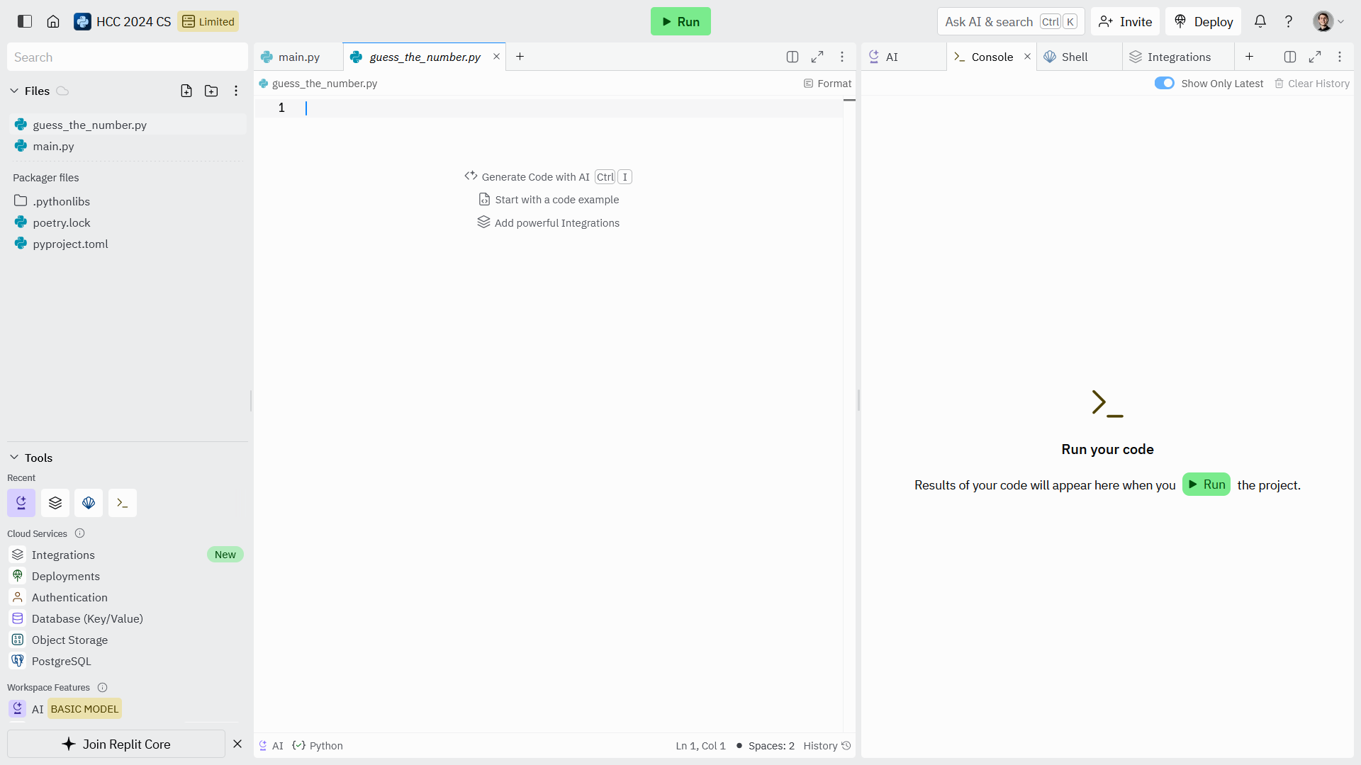Click the Ask AI & search box
Screen dimensions: 1361x765
point(1011,21)
